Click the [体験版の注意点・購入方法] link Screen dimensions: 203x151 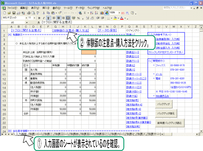(x=70, y=30)
